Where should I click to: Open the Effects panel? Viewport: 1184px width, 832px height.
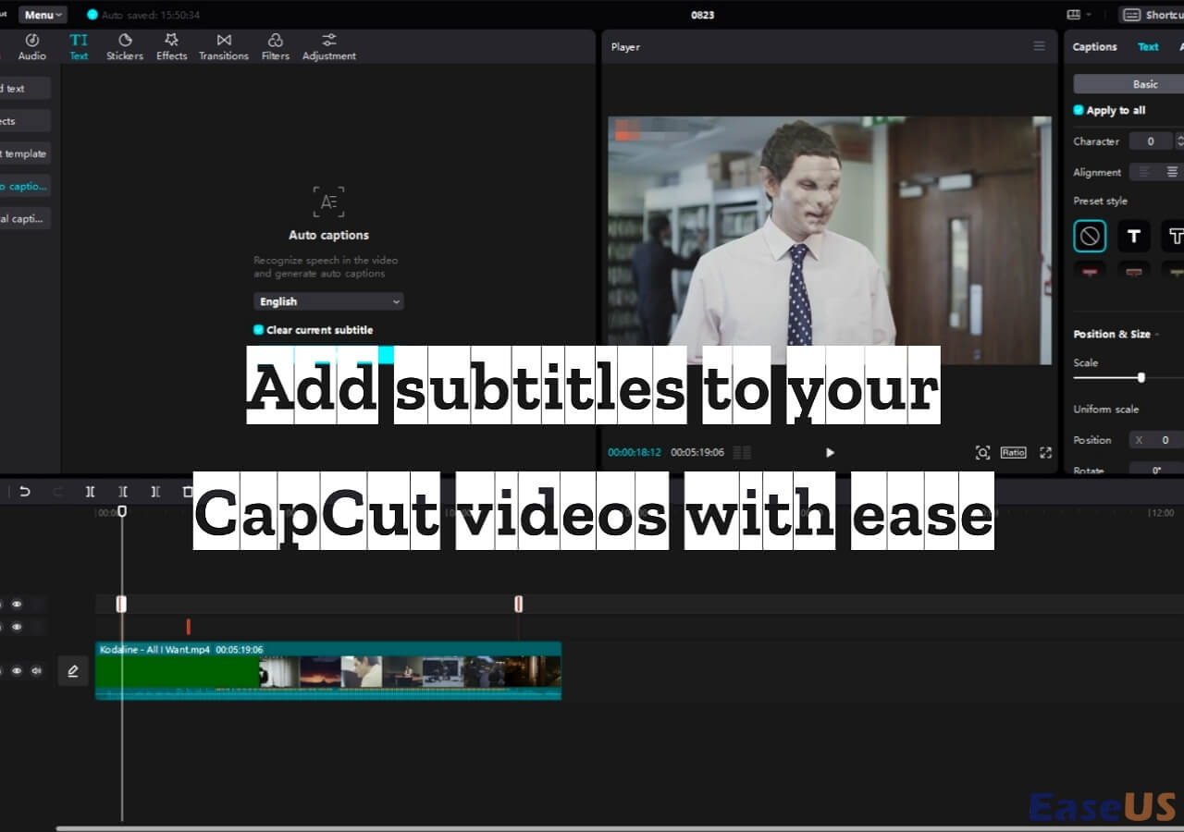point(171,46)
